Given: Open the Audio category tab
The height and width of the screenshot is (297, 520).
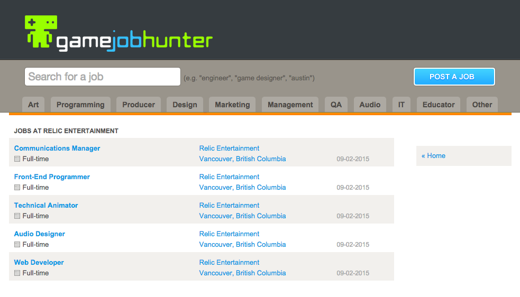Looking at the screenshot, I should click(x=370, y=105).
